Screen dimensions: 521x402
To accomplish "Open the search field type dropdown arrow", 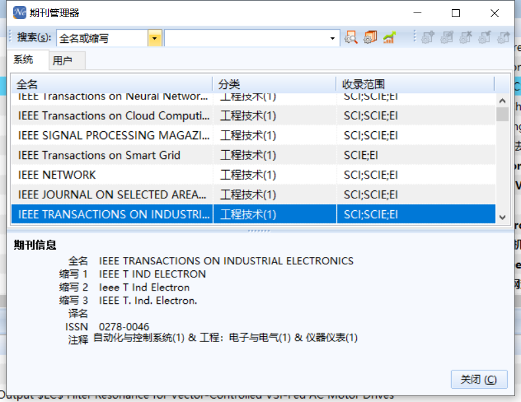I will coord(155,38).
